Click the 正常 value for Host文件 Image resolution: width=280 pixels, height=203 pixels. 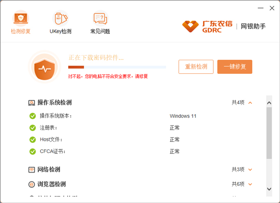175,140
